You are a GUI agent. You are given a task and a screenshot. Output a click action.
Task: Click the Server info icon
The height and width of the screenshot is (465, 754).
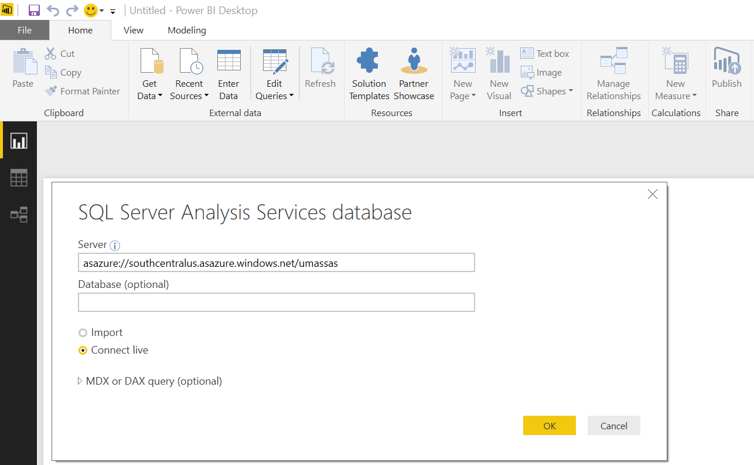[115, 245]
